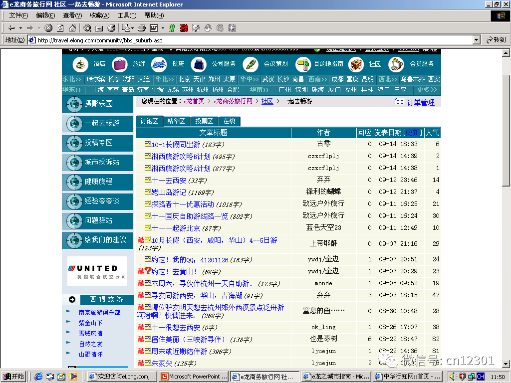Image resolution: width=511 pixels, height=383 pixels.
Task: Open the post 10-1长假同出游
Action: 176,144
